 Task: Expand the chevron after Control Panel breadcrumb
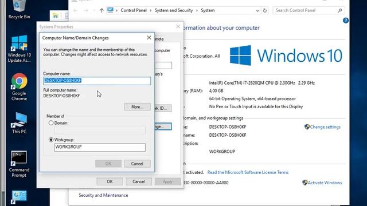tap(150, 10)
